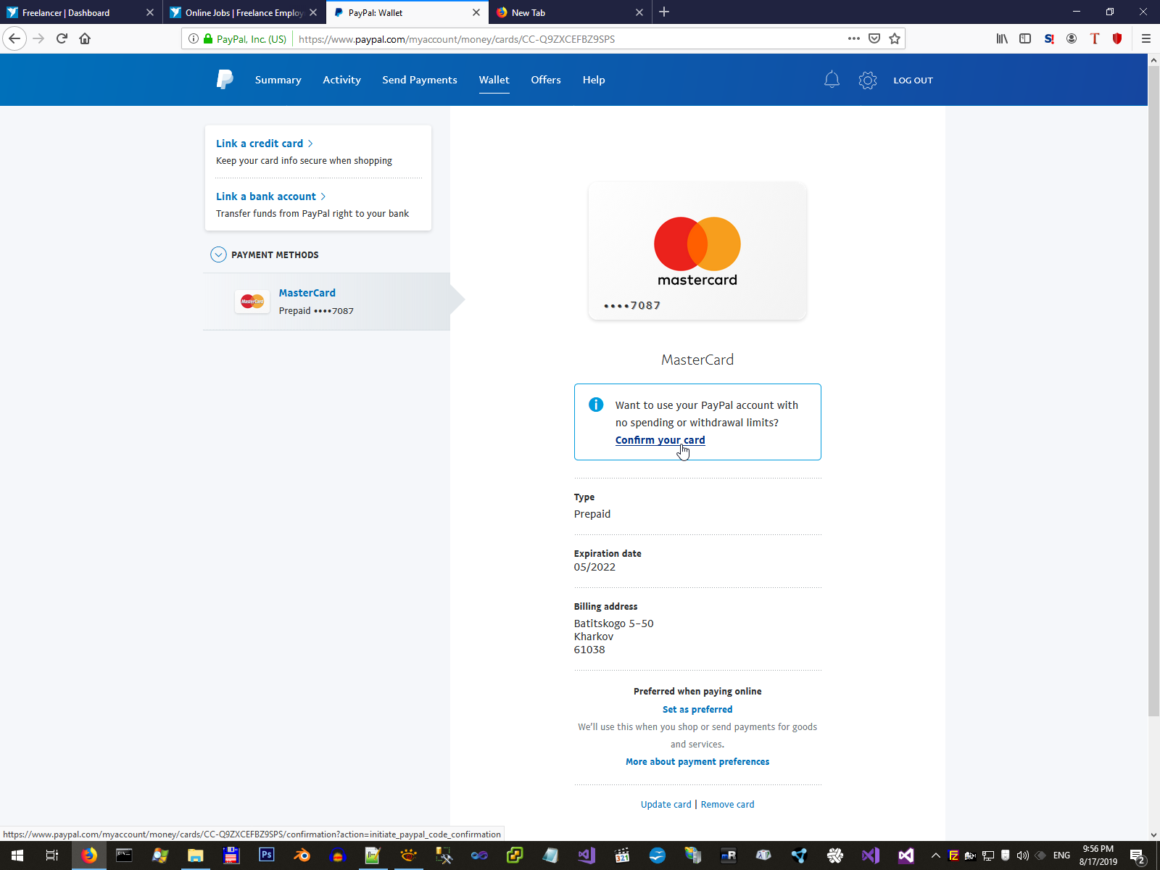
Task: Click the MasterCard logo in payment methods
Action: pos(252,301)
